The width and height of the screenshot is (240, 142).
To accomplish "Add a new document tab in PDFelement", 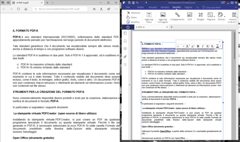I will [172, 27].
